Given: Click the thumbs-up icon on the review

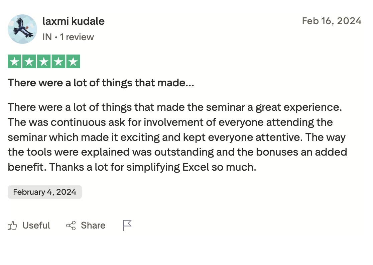Looking at the screenshot, I should click(x=12, y=226).
